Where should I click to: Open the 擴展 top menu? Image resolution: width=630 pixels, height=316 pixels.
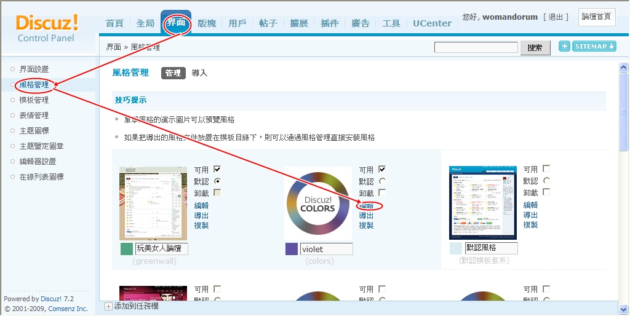299,23
